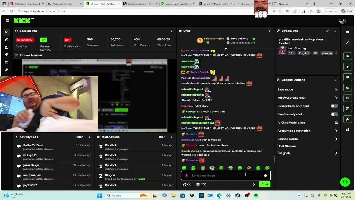Open Spotify from the taskbar
355x200 pixels.
tap(256, 196)
